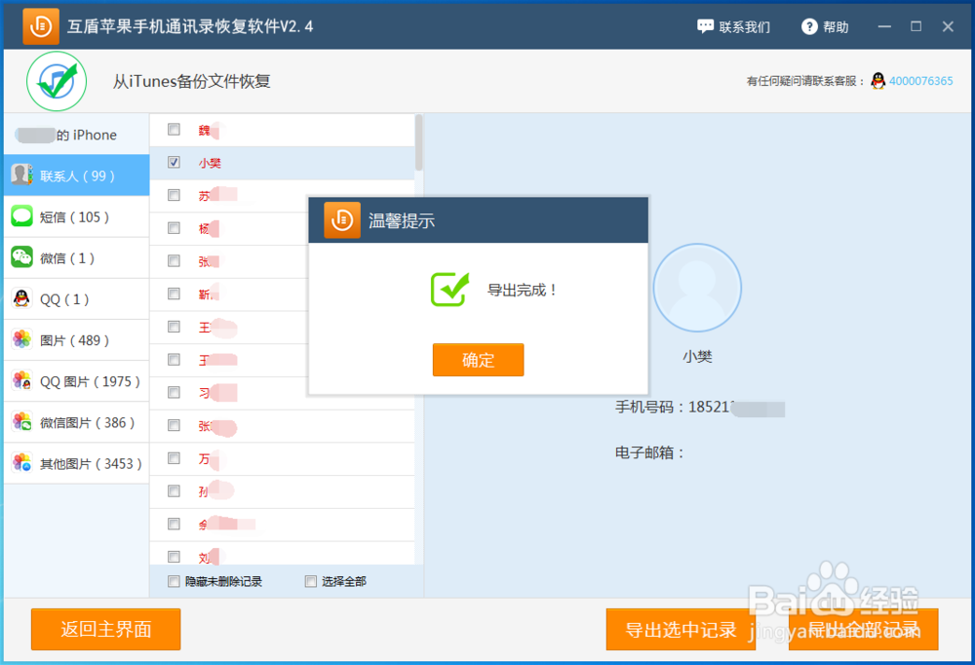Click the 小樊 name under the avatar
This screenshot has width=975, height=665.
[697, 357]
